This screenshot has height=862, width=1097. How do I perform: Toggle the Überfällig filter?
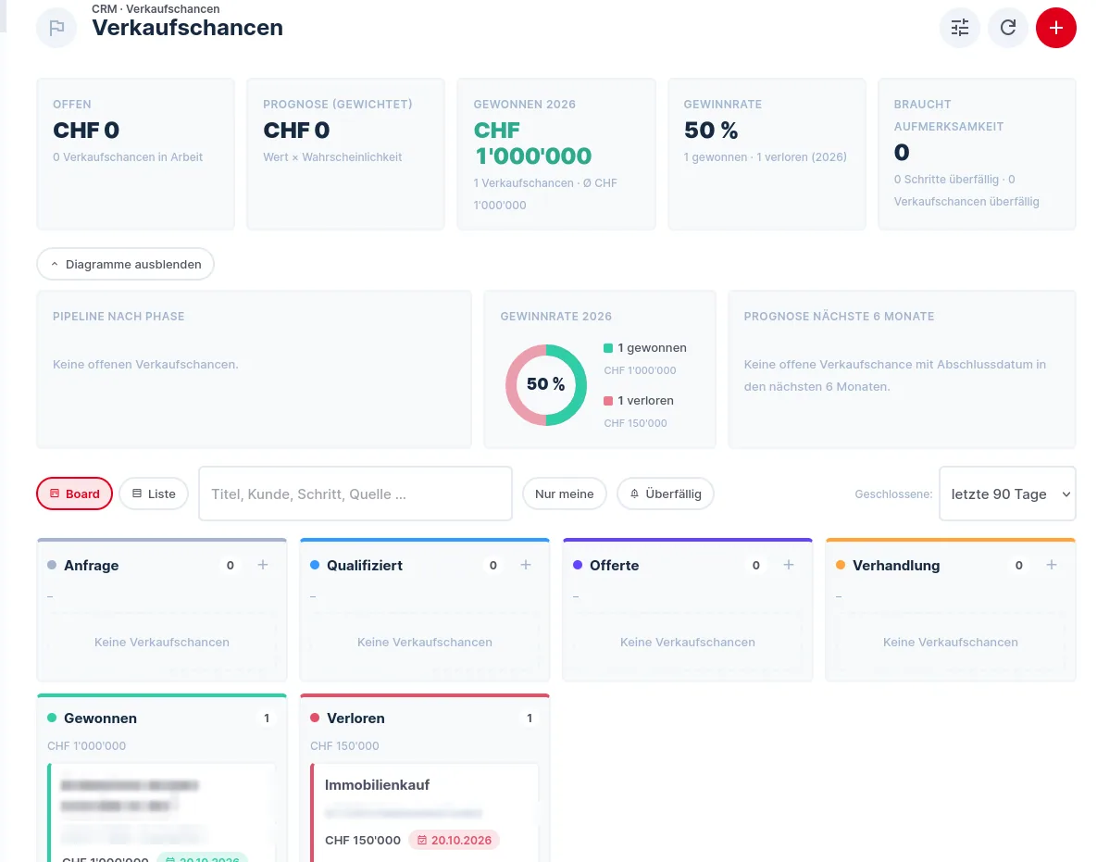(666, 494)
